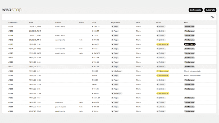Click the weoshopi logo
219x123 pixels.
12,10
